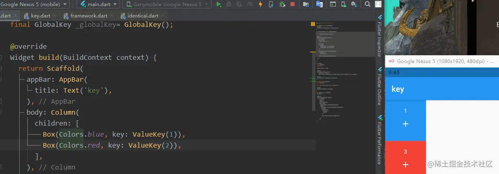499x174 pixels.
Task: Click the _globalKey variable name
Action: (96, 24)
